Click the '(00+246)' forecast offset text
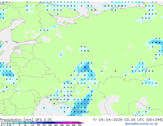 (x=155, y=120)
